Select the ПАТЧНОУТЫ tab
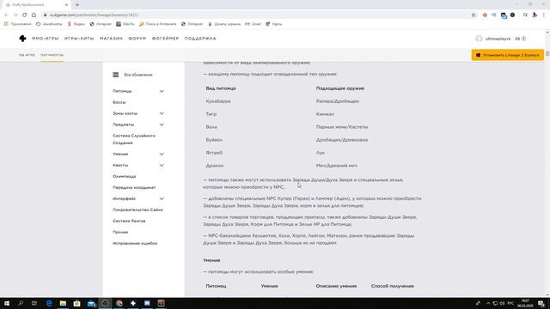Image resolution: width=550 pixels, height=309 pixels. tap(52, 55)
